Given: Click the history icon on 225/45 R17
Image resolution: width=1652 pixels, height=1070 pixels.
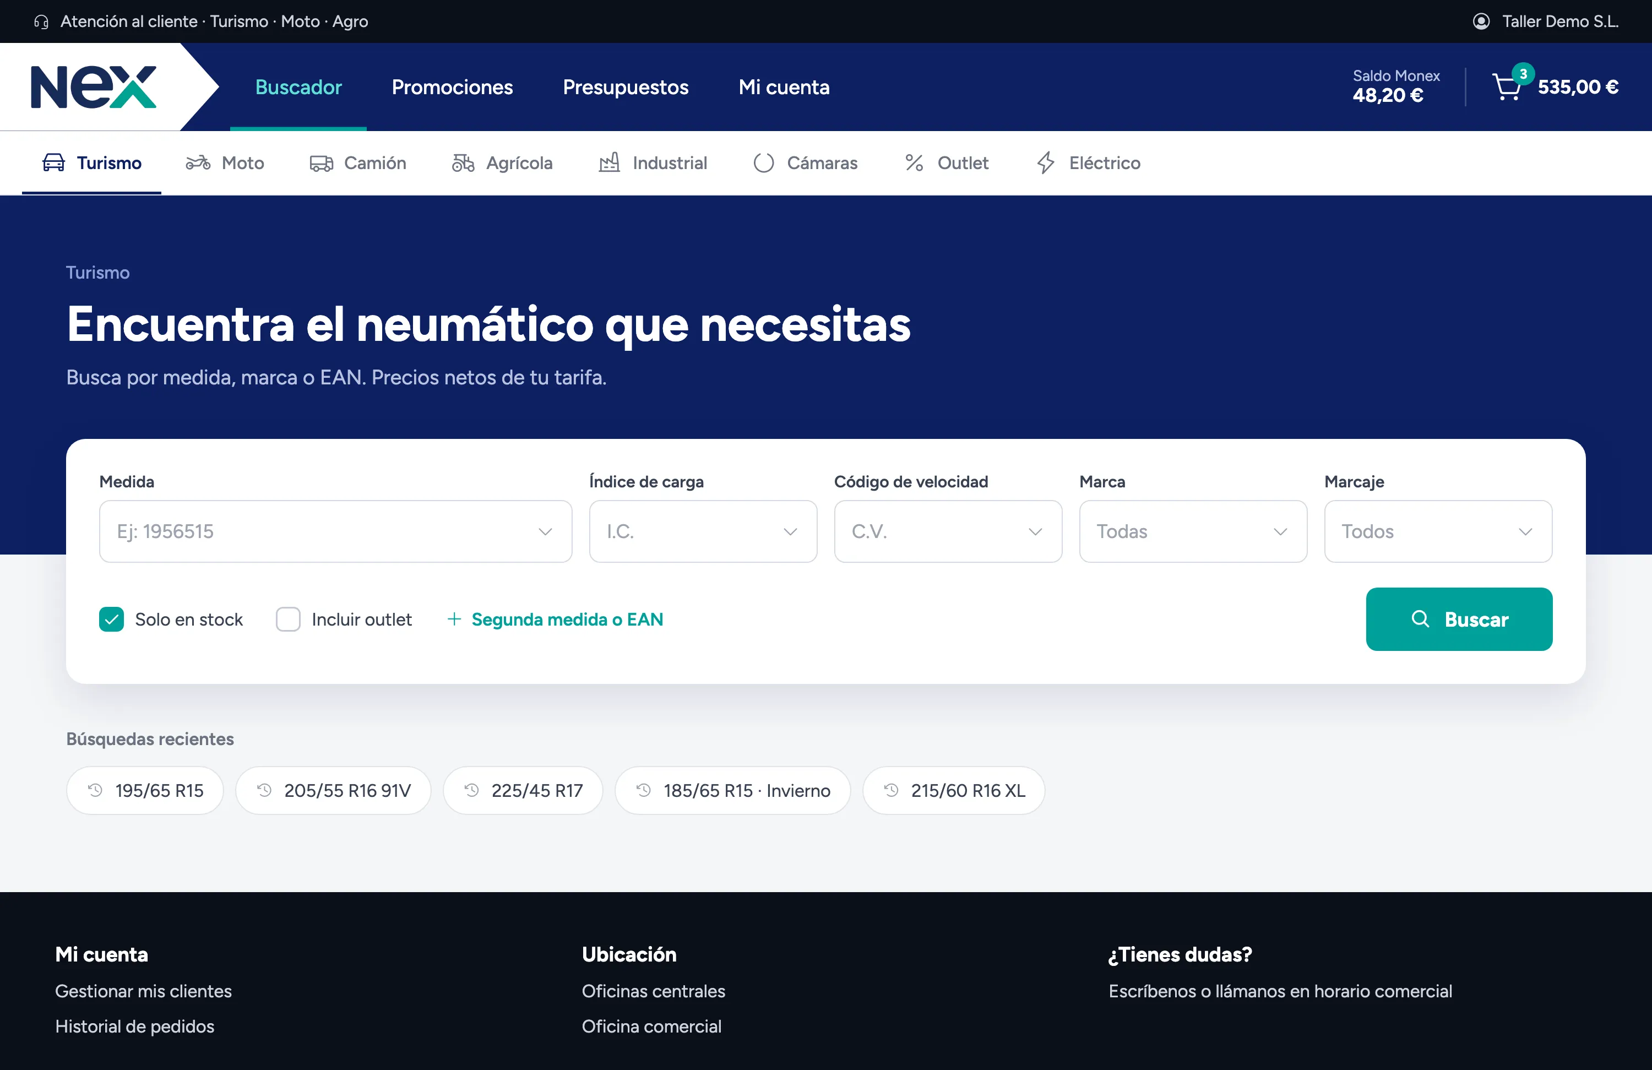Looking at the screenshot, I should (x=471, y=790).
